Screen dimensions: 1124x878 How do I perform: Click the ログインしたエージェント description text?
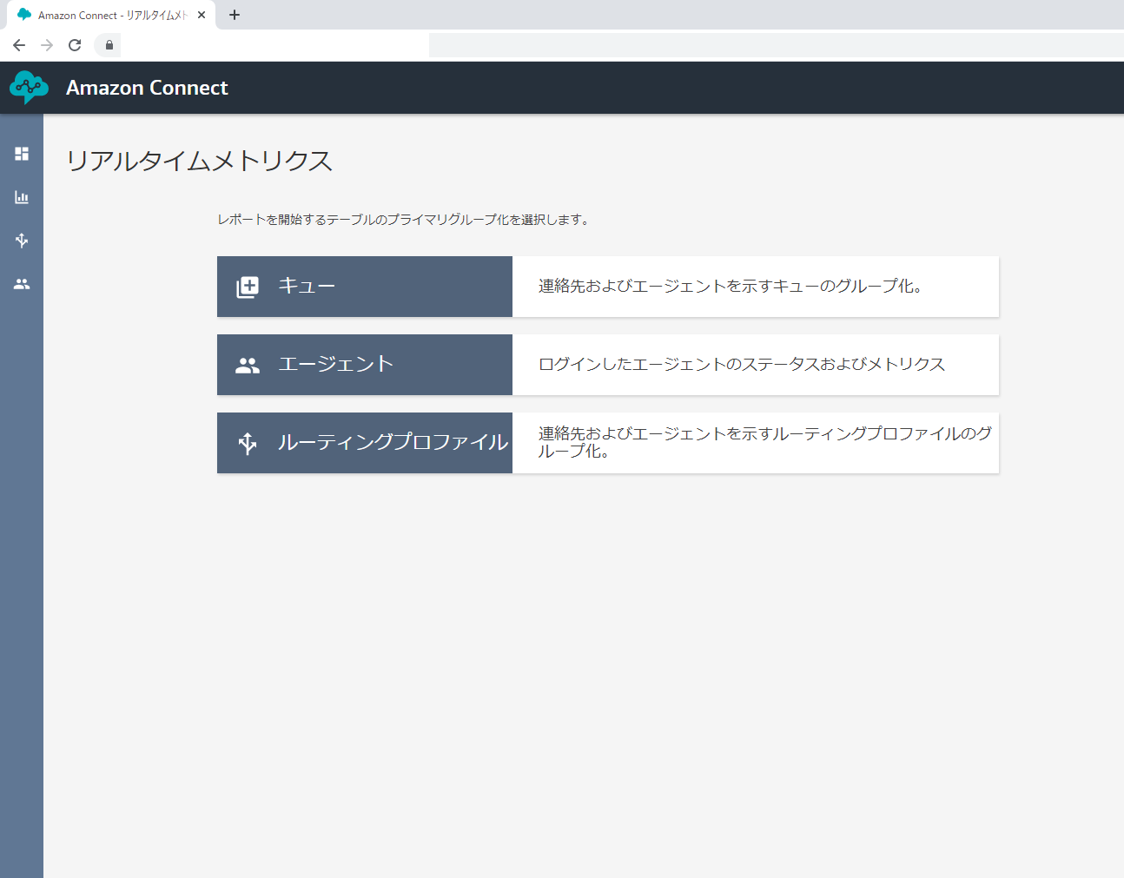coord(742,365)
